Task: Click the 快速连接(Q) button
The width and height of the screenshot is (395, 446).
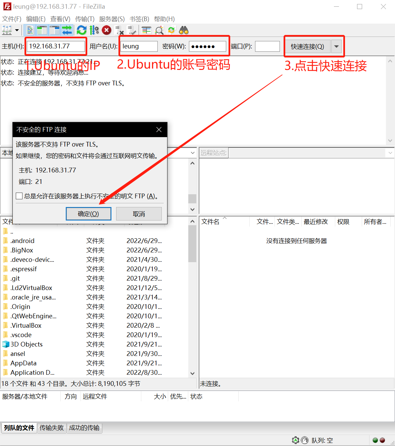Action: click(307, 46)
